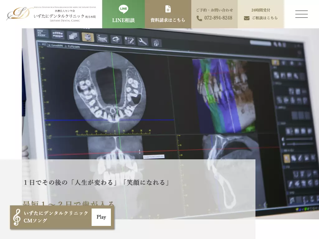Viewport: 319px width, 239px height.
Task: Click the green LINE speech bubble icon
Action: [123, 9]
